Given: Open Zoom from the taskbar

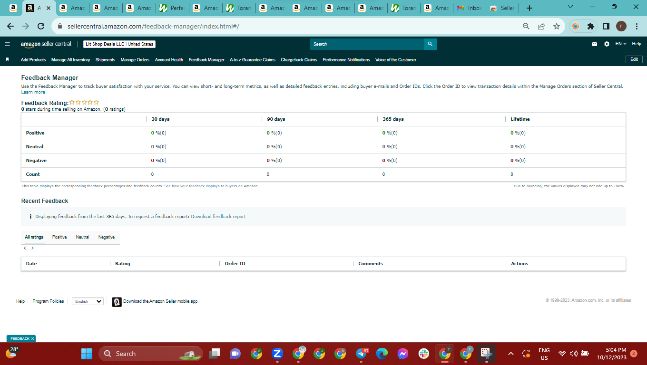Looking at the screenshot, I should coord(277,354).
